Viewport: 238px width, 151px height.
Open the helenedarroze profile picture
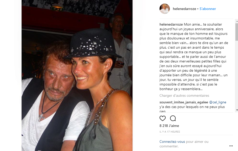coord(165,9)
